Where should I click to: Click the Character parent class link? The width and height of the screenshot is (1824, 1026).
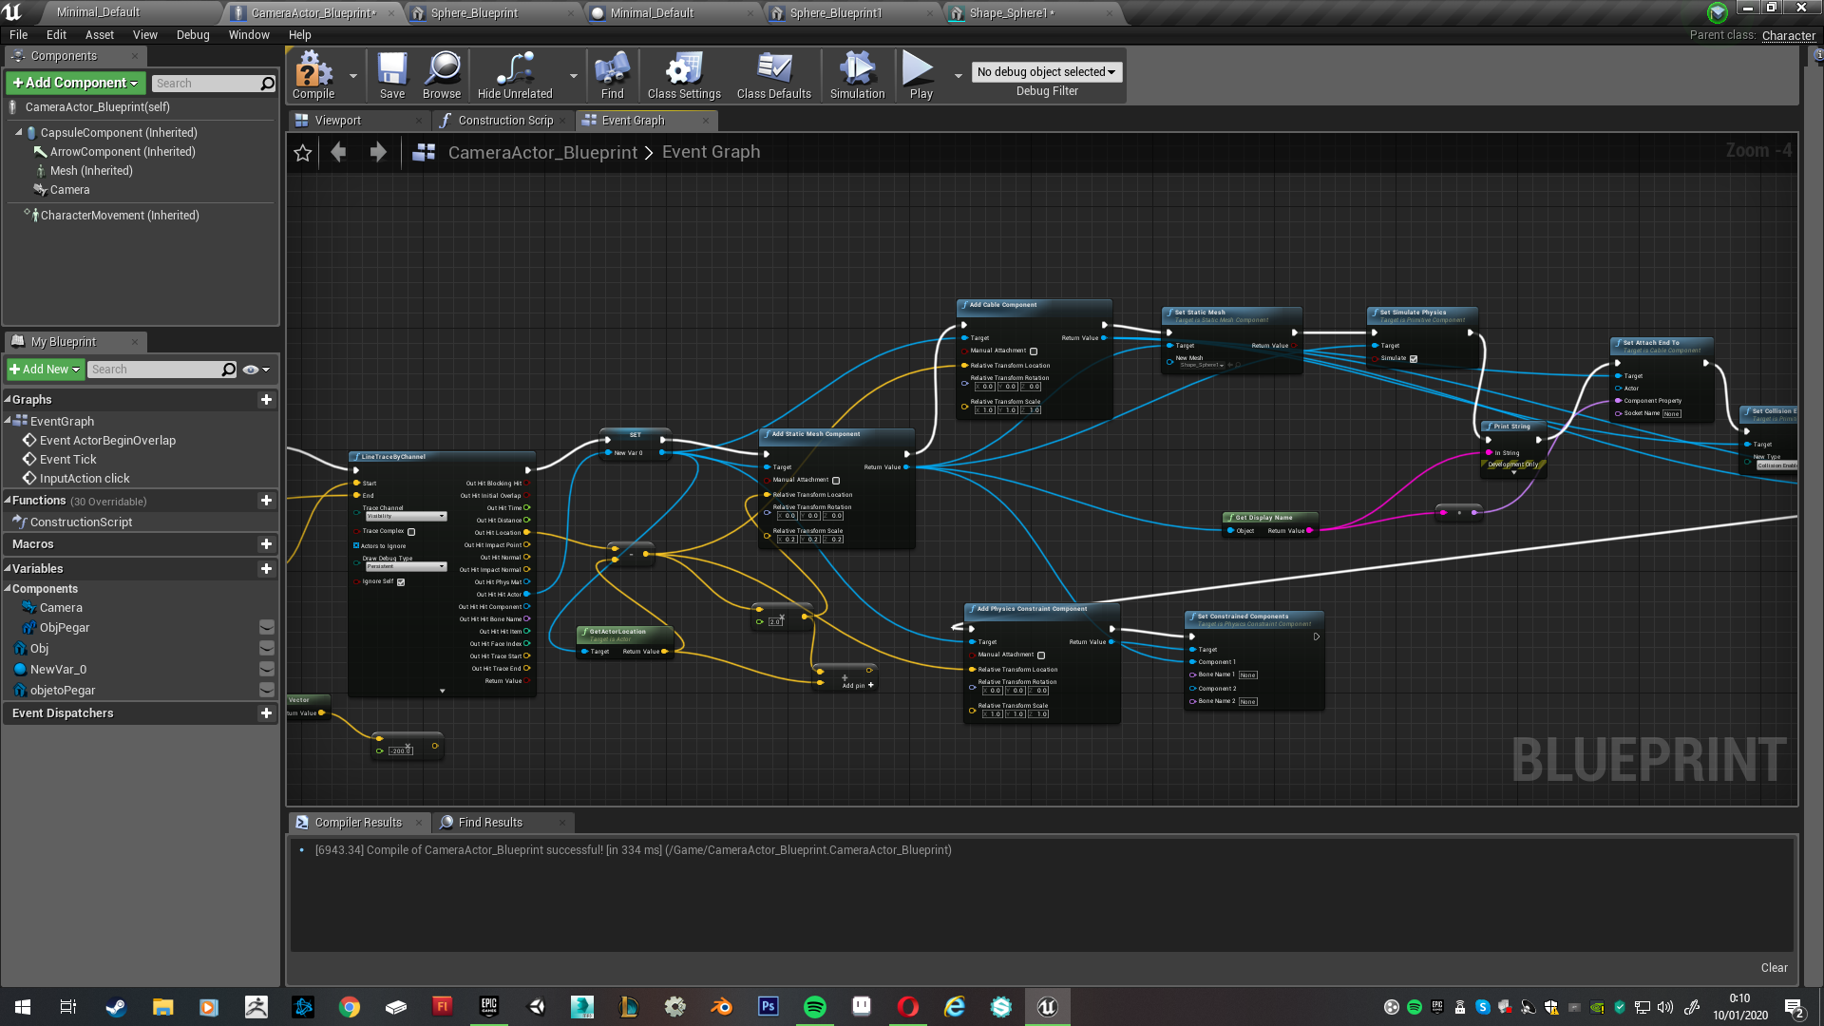(x=1788, y=36)
